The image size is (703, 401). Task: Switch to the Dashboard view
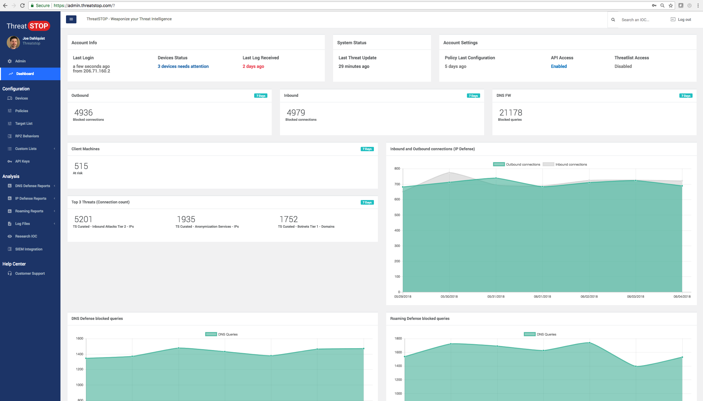point(25,73)
